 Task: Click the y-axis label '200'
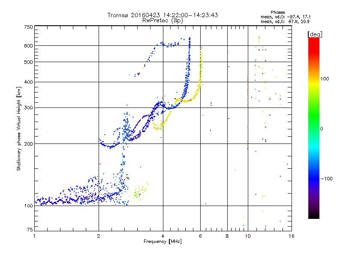click(x=28, y=144)
